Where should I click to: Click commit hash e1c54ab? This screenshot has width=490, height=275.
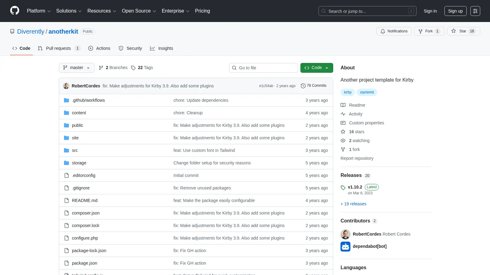(266, 86)
